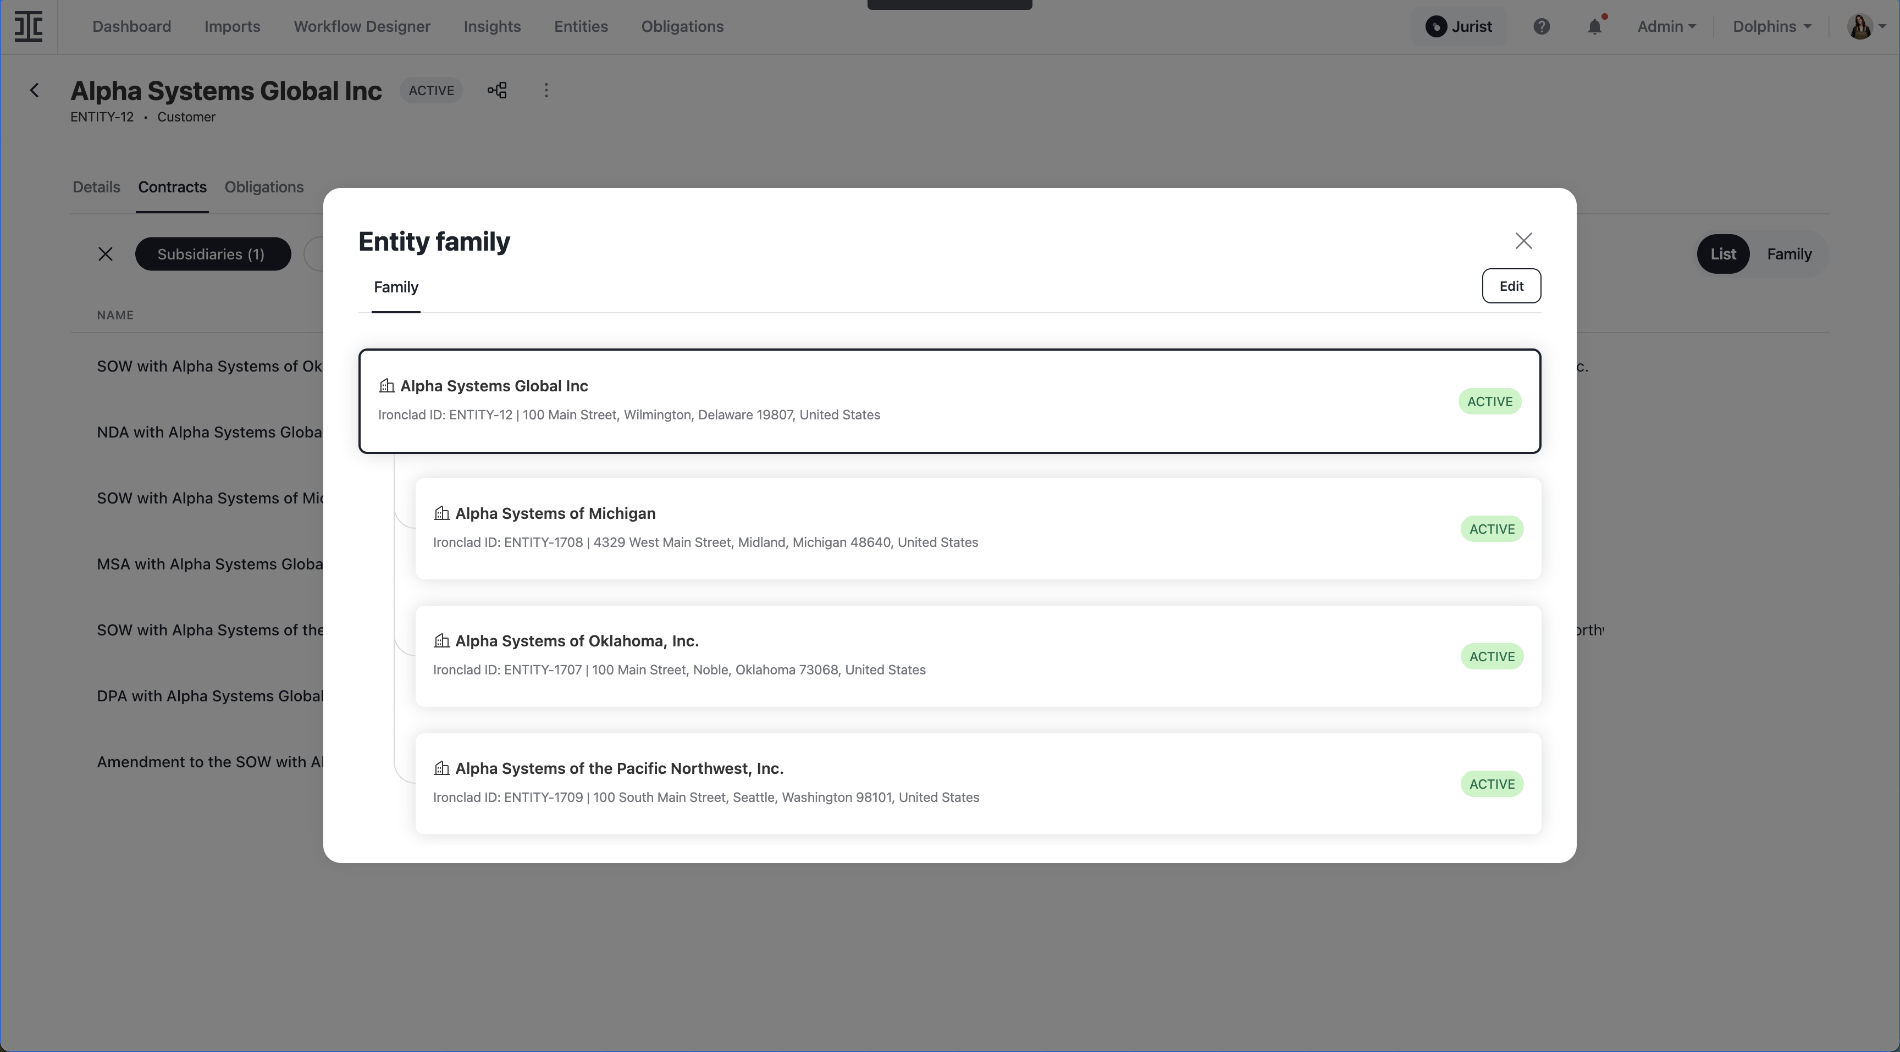Open Amendment to the SOW contract row
The width and height of the screenshot is (1900, 1052).
point(209,762)
